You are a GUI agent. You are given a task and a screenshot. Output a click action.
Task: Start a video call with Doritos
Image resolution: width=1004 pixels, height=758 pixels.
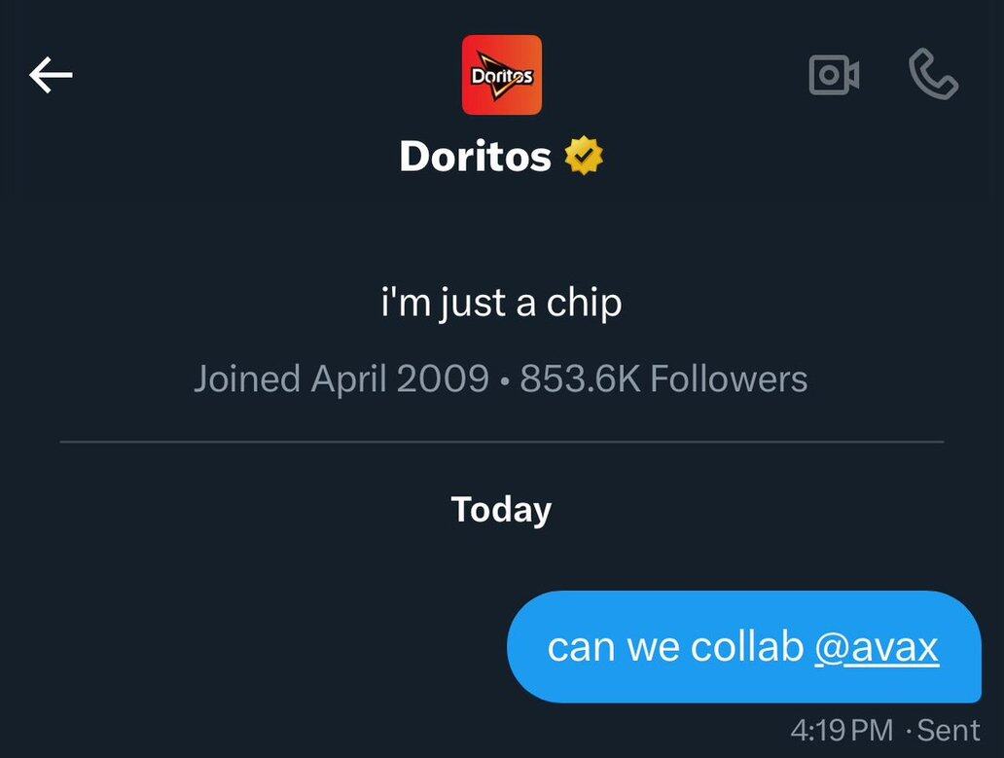coord(834,75)
